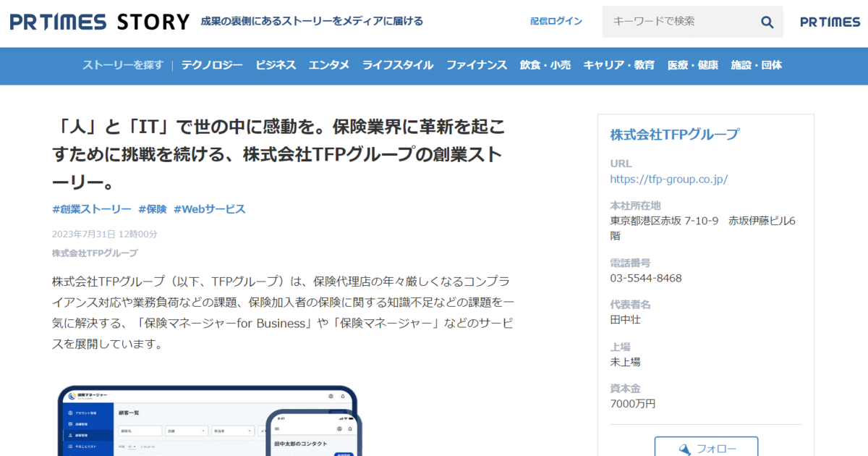Click the search magnifier icon

pyautogui.click(x=767, y=22)
